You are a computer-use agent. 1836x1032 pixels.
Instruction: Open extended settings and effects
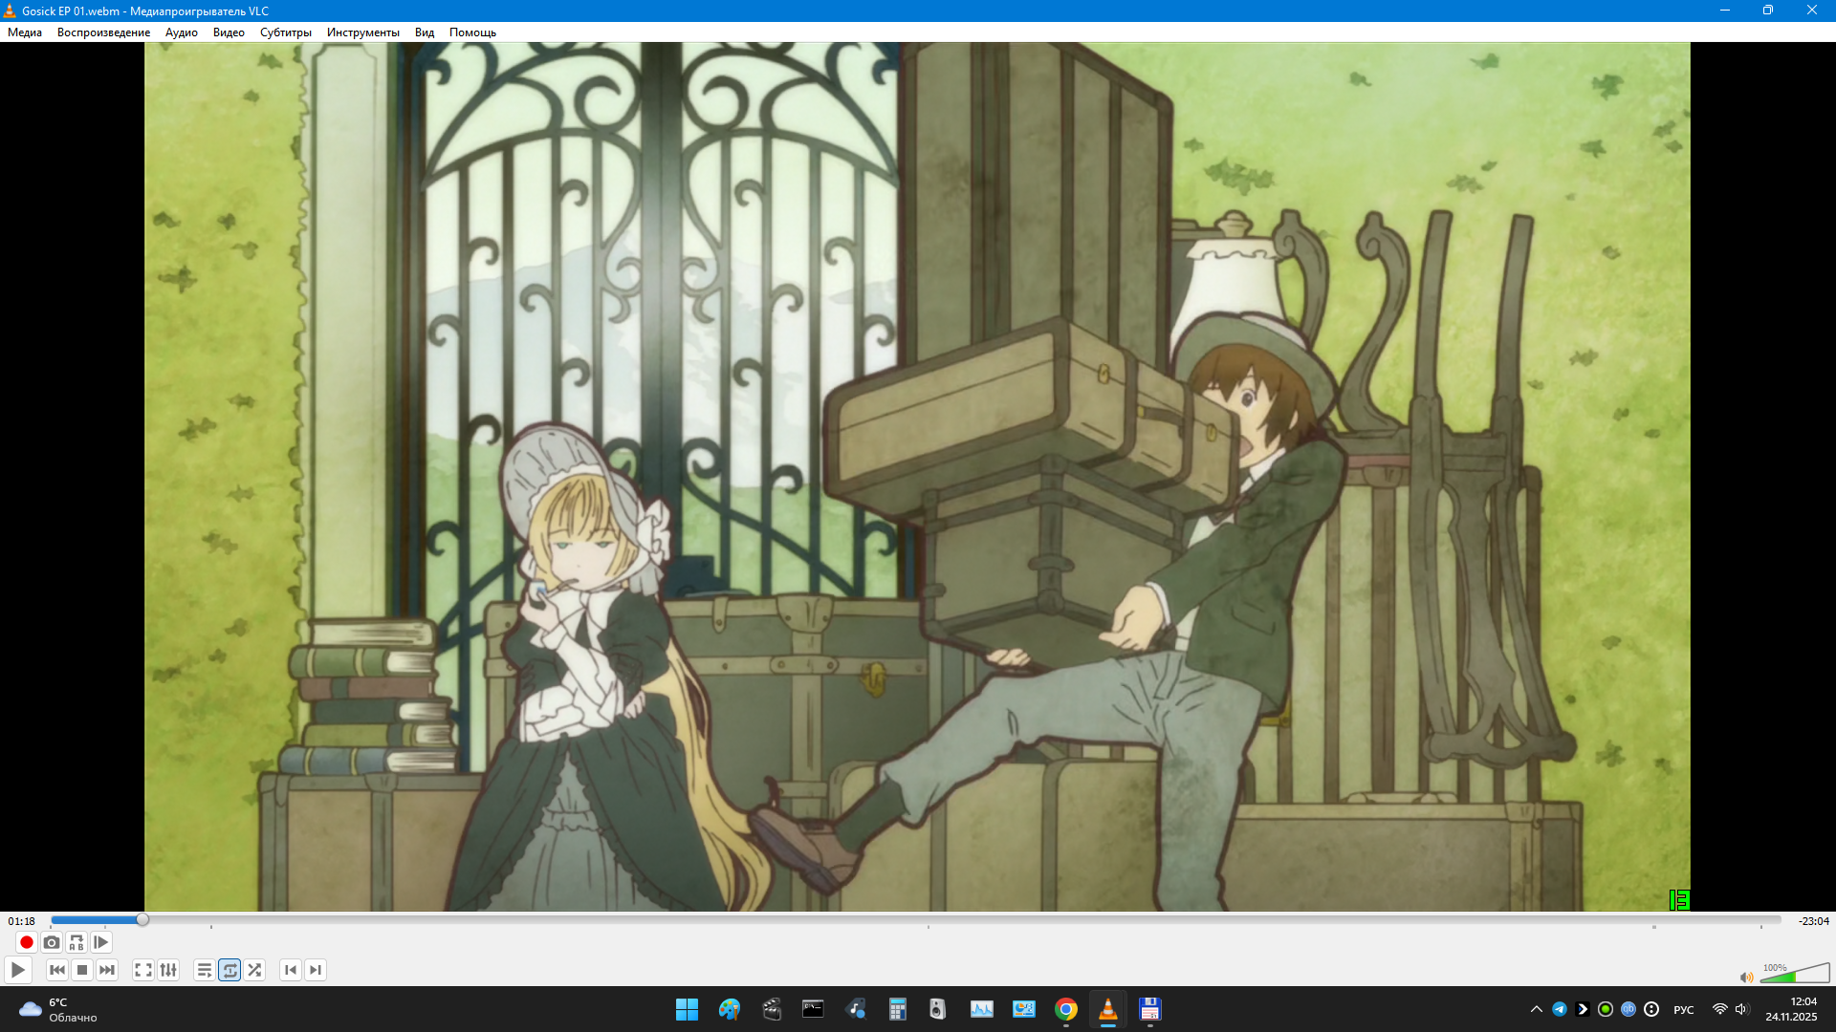click(x=168, y=971)
